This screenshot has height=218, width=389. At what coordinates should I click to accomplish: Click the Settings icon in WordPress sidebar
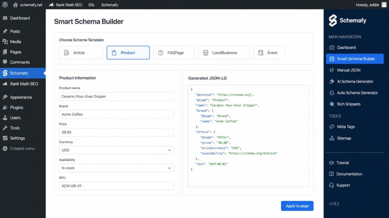(5, 138)
